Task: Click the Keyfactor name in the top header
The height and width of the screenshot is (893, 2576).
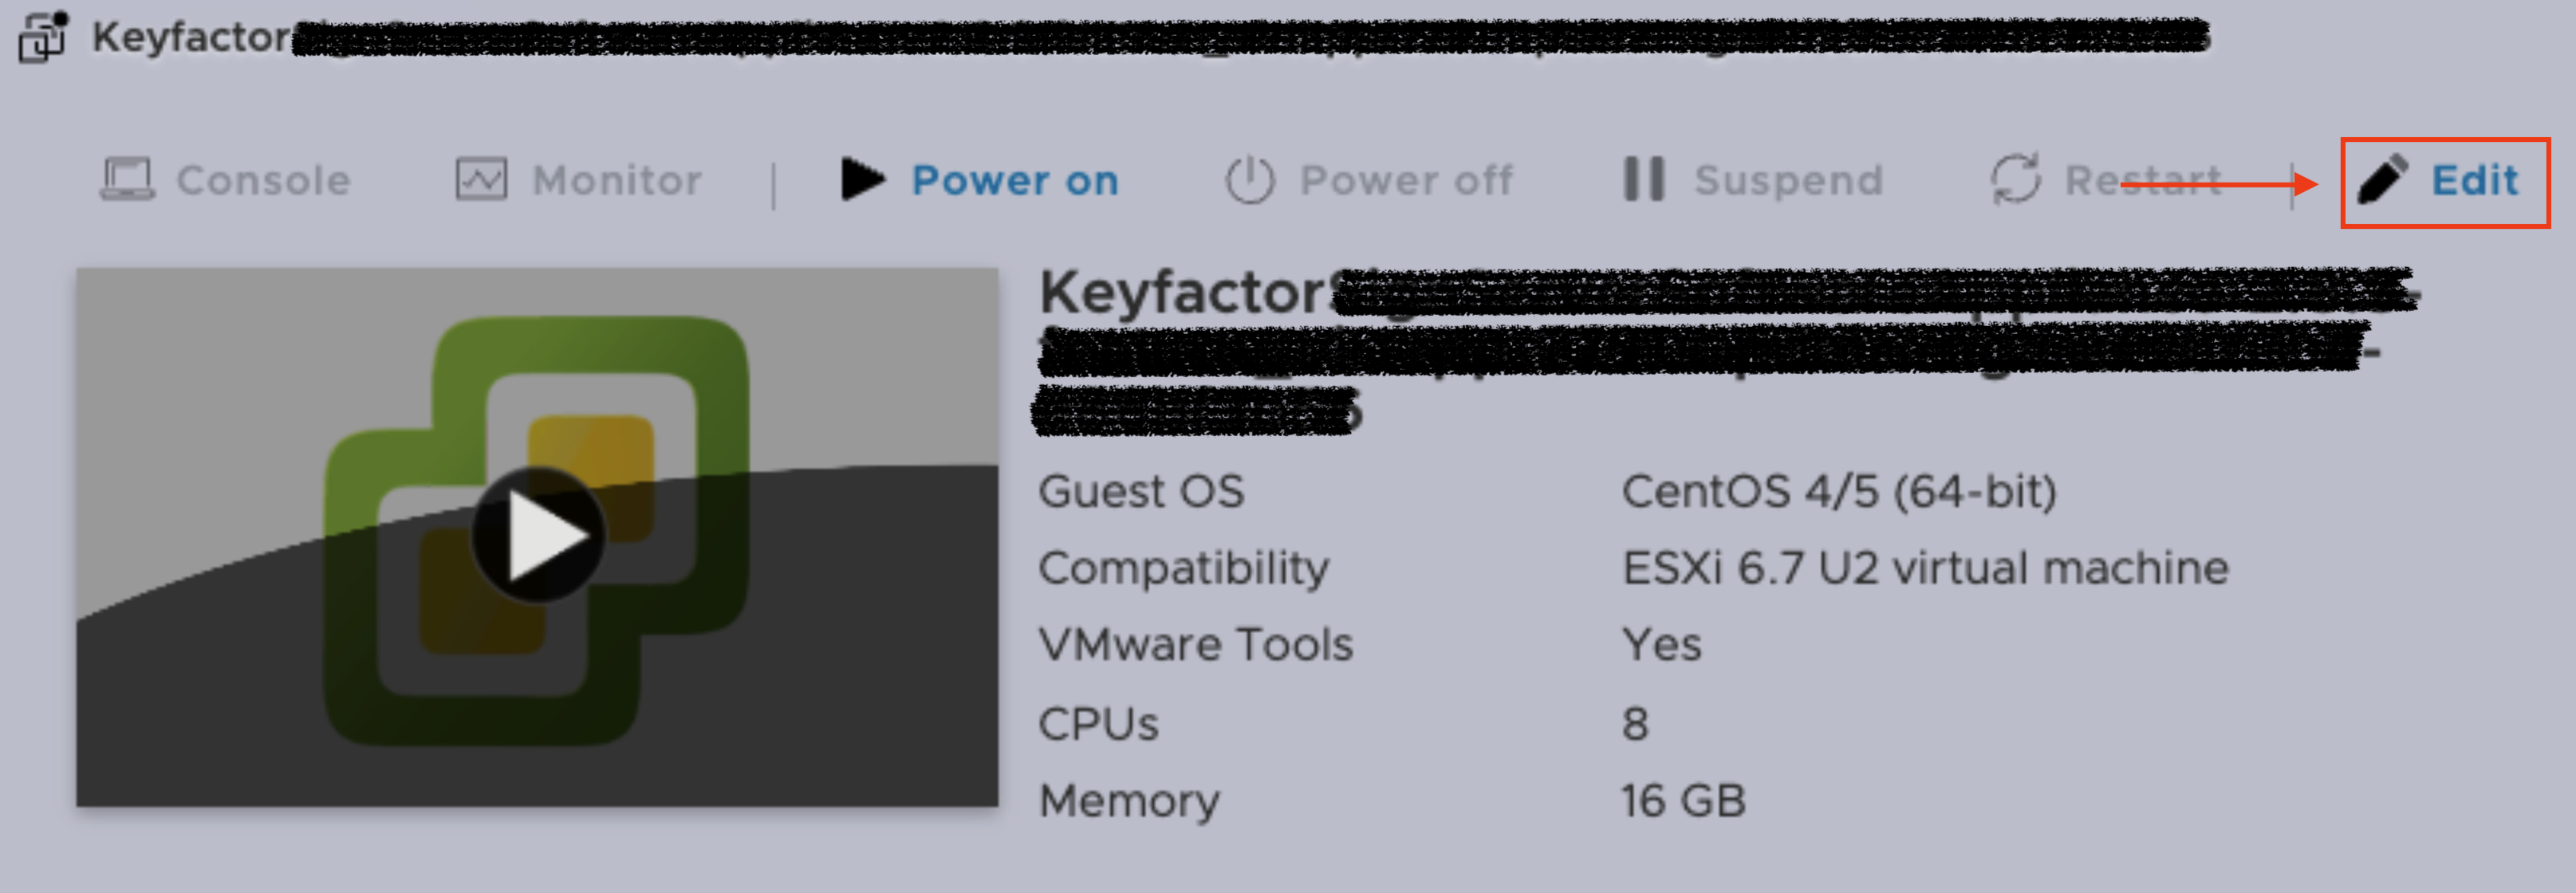Action: click(x=191, y=38)
